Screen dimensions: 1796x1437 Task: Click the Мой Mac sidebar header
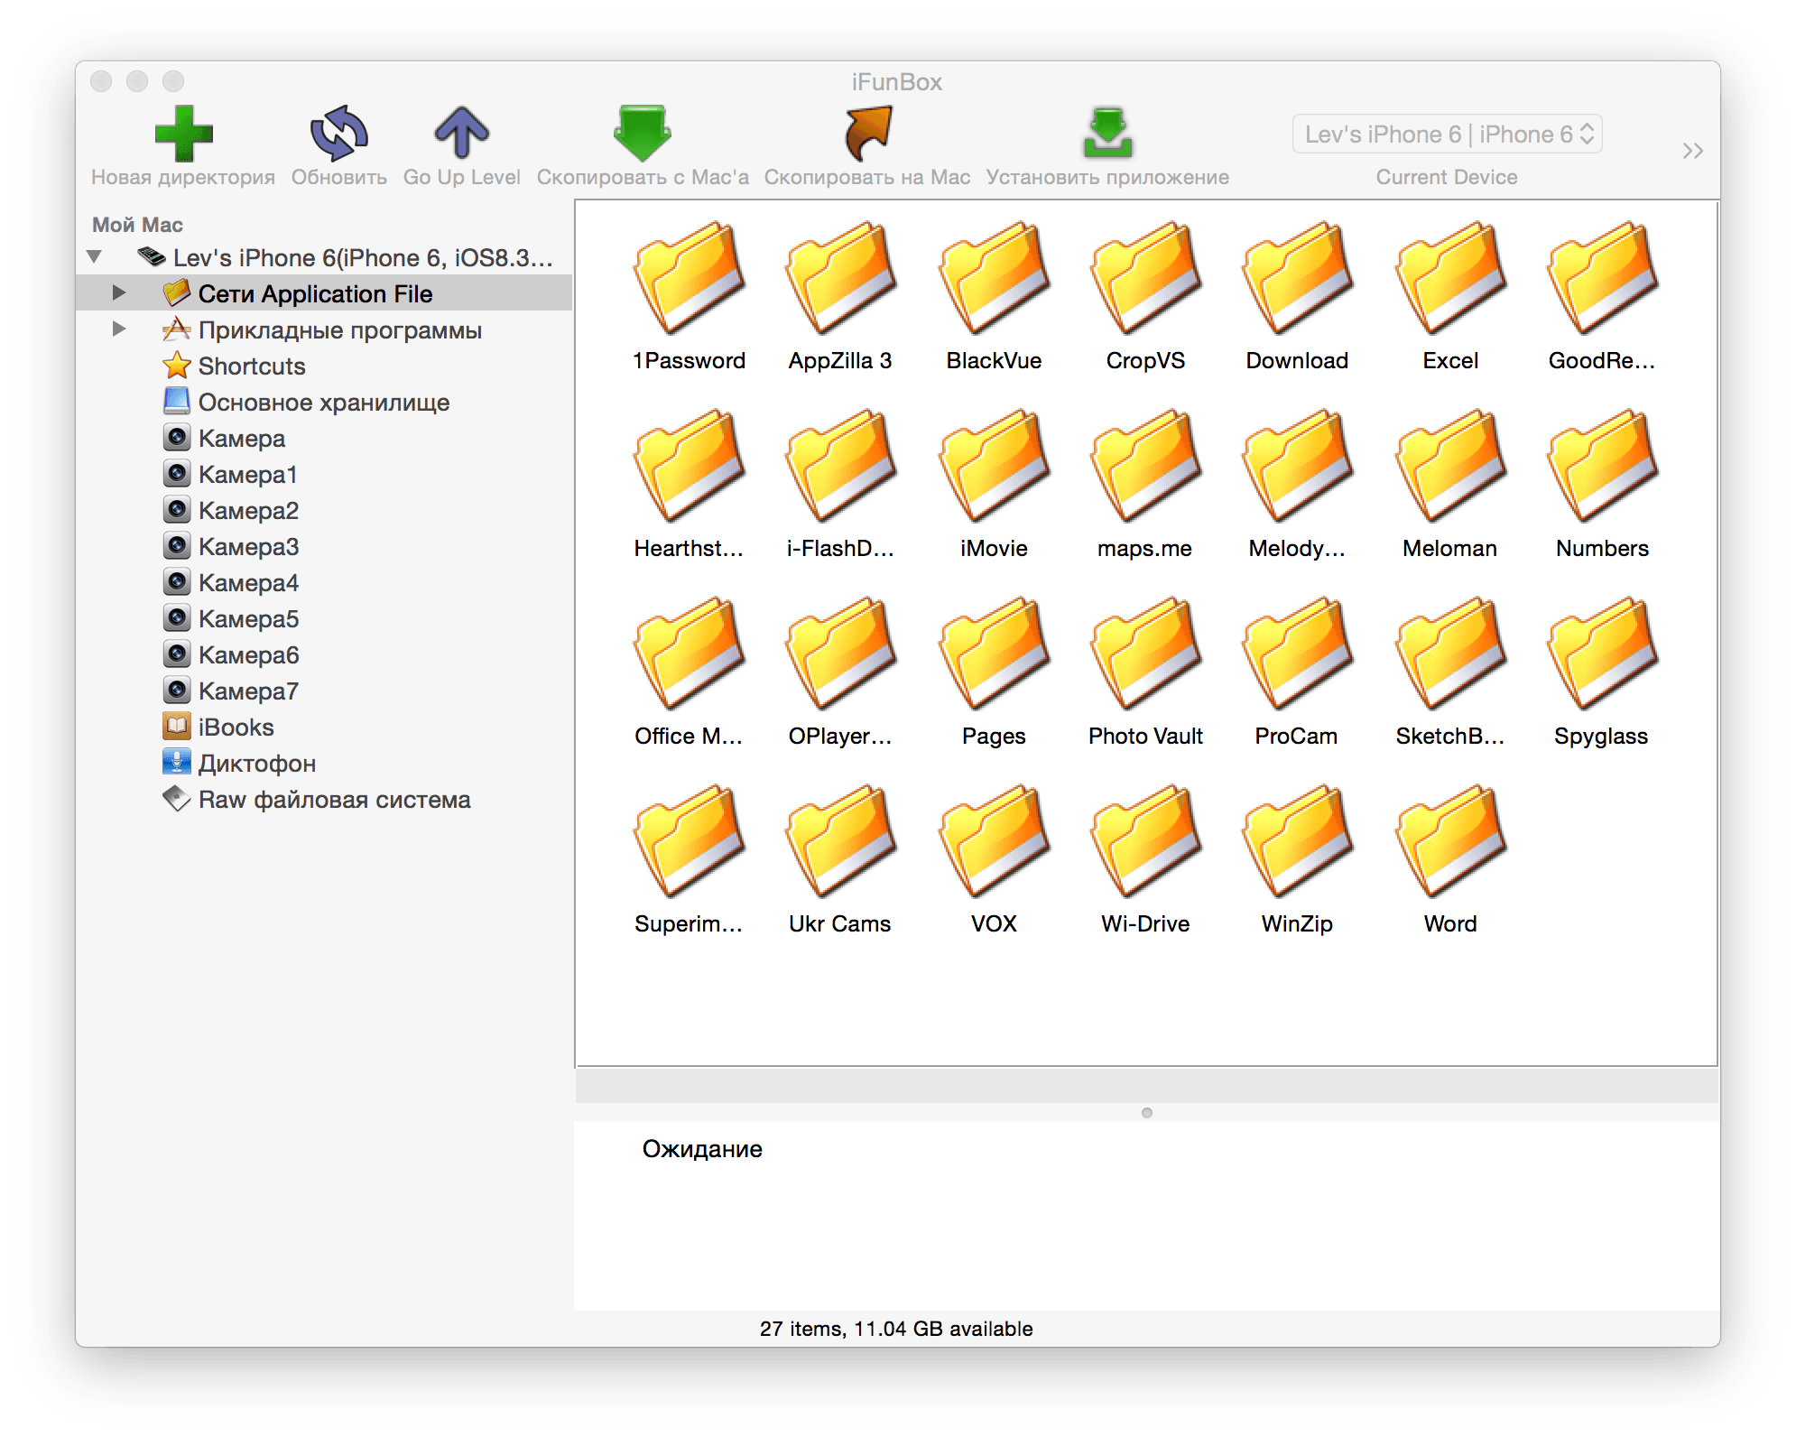[x=137, y=225]
